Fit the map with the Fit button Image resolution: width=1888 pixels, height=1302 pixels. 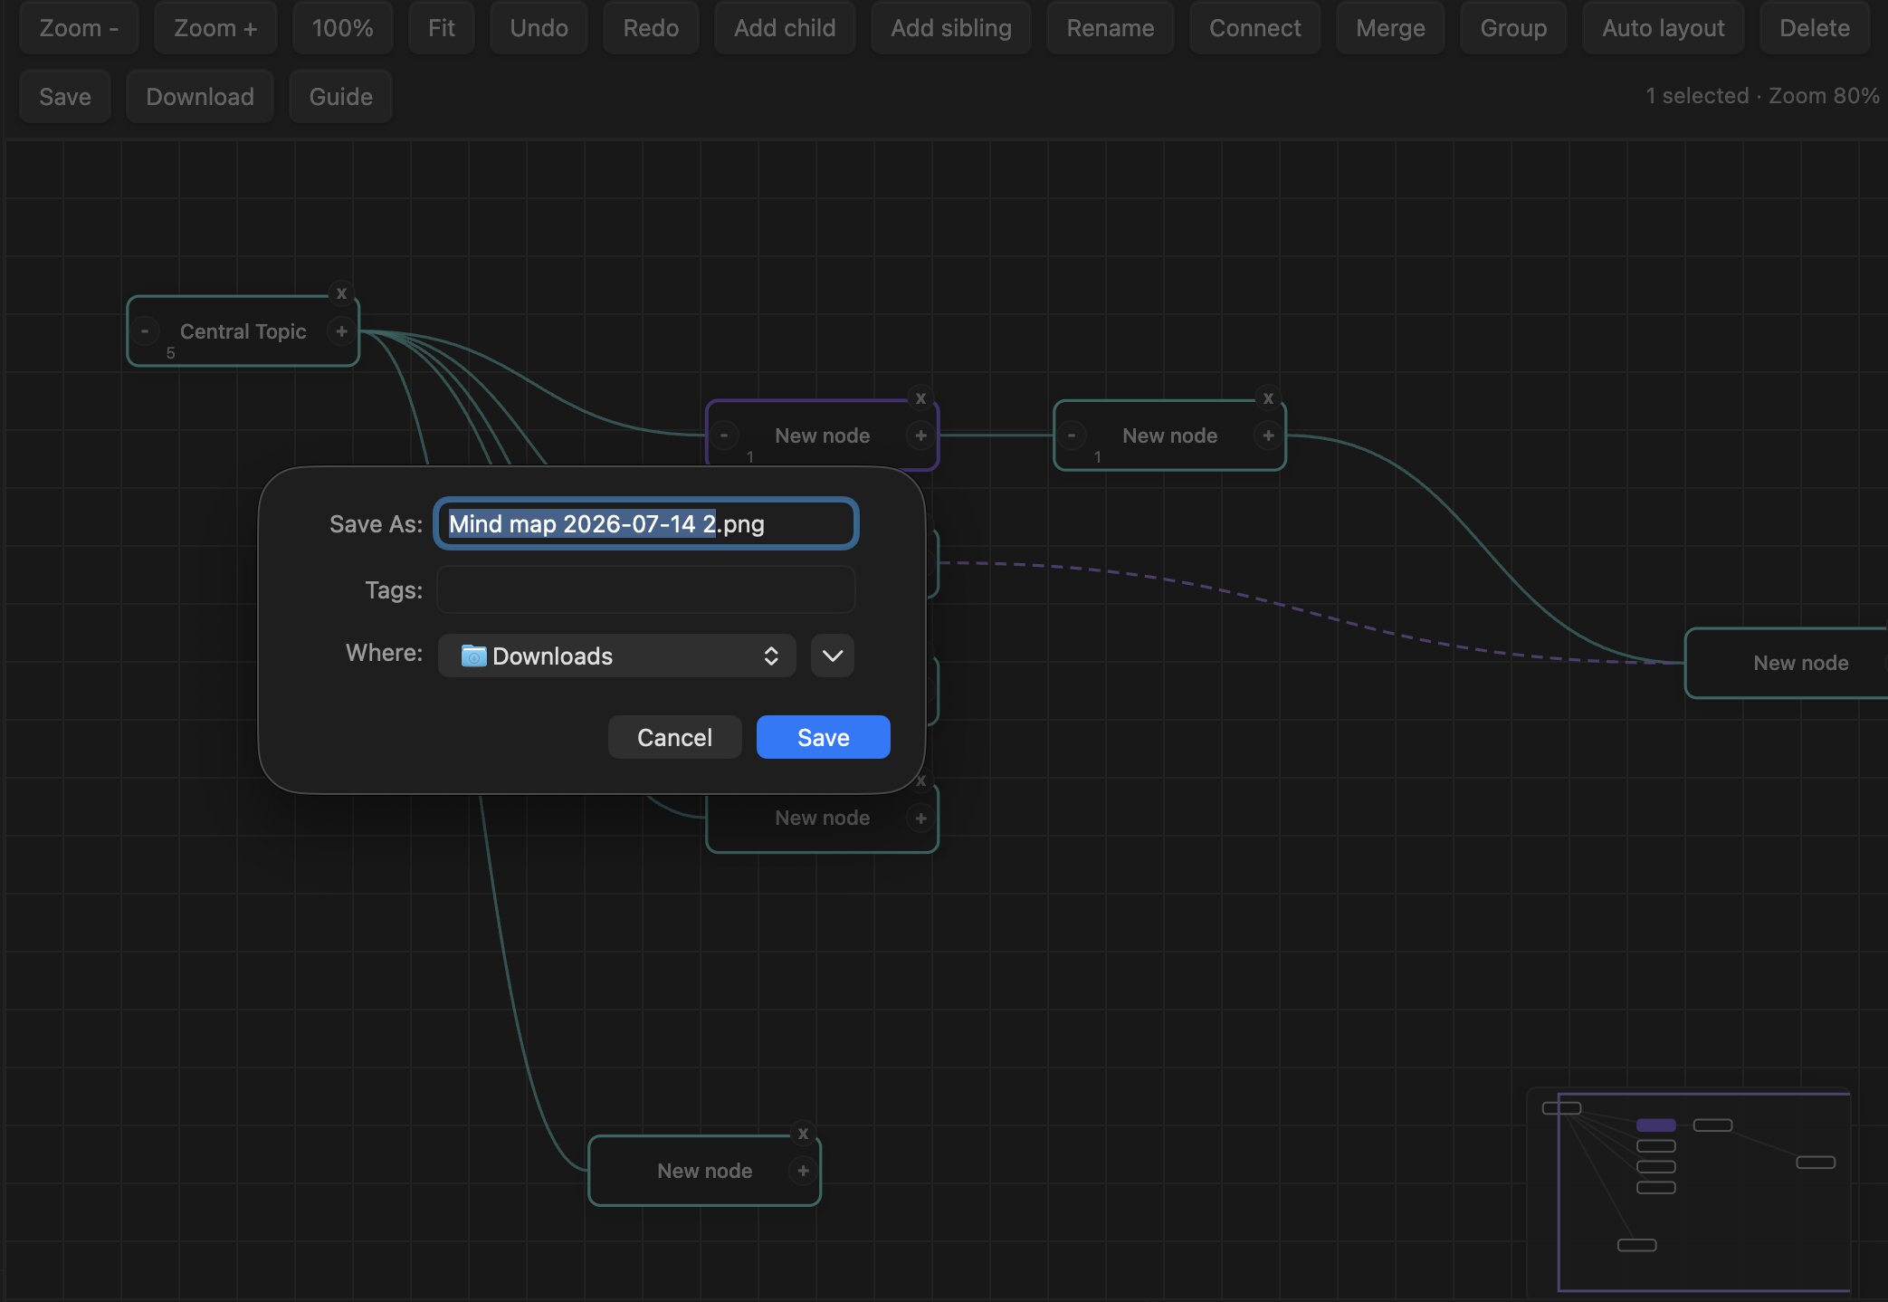[442, 28]
